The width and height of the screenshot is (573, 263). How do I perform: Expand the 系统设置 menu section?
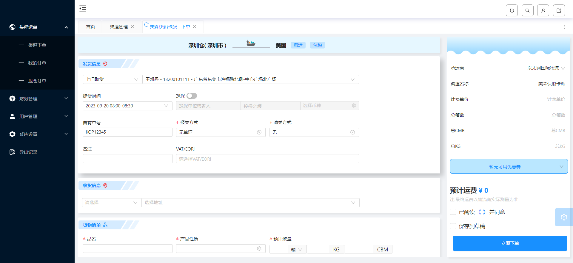pyautogui.click(x=66, y=134)
